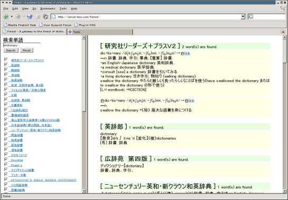Image resolution: width=288 pixels, height=200 pixels.
Task: Click the throbber icon at the menu bar's end
Action: tap(283, 8)
